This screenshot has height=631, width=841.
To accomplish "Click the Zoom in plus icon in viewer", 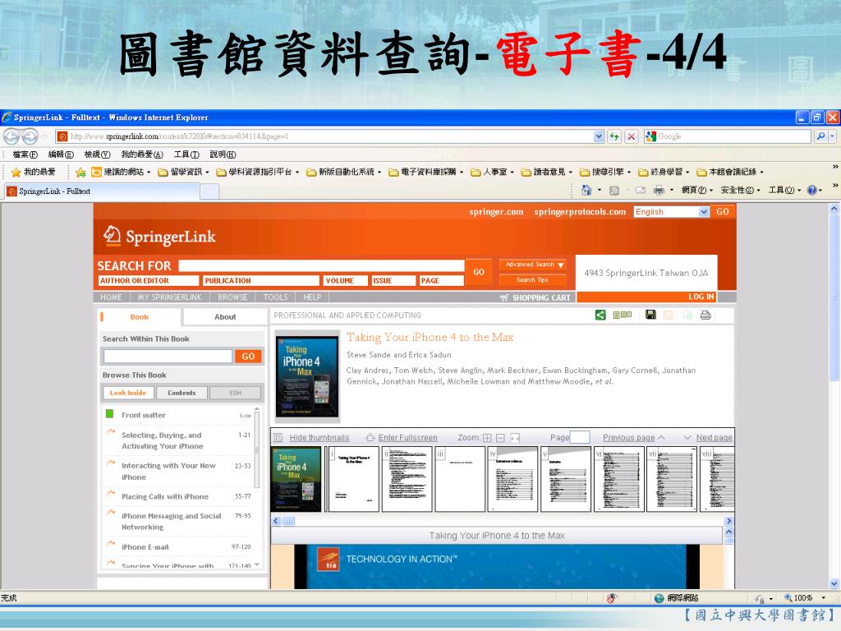I will click(487, 438).
